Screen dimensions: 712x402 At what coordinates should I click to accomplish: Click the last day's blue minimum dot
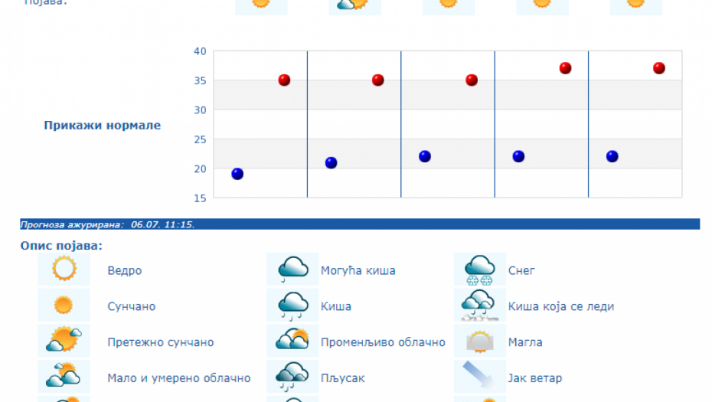(x=612, y=156)
